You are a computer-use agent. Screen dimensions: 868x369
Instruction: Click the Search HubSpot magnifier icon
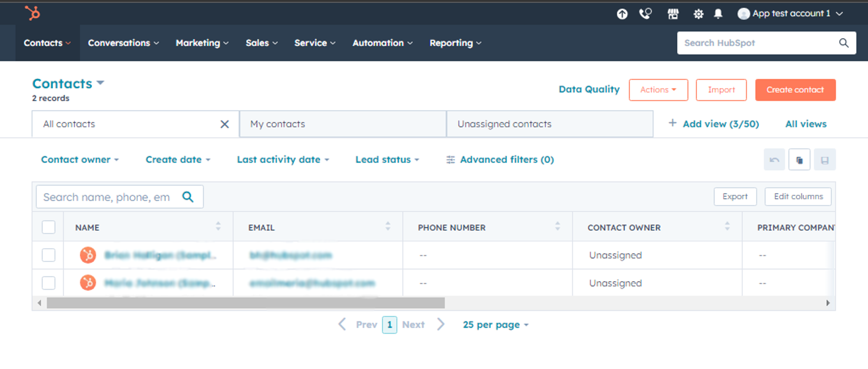click(844, 43)
